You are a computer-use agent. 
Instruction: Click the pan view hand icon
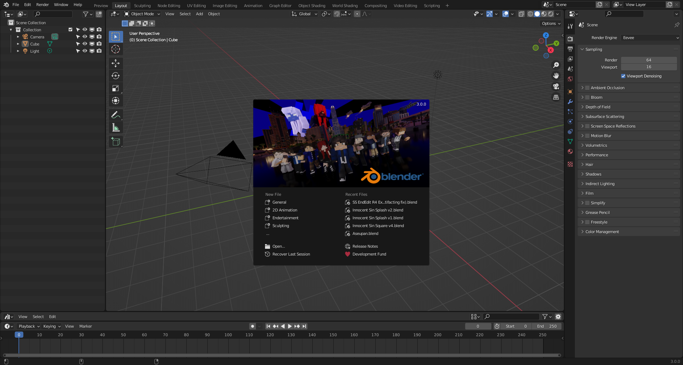[556, 76]
